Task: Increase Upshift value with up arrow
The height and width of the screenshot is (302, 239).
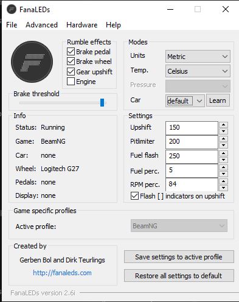Action: point(223,125)
